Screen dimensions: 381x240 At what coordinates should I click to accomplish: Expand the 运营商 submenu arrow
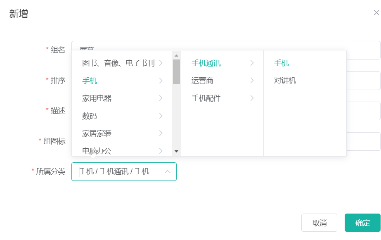coord(252,81)
